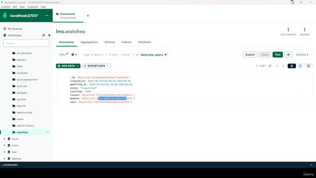Go to previous page of documents
This screenshot has height=178, width=316.
277,66
